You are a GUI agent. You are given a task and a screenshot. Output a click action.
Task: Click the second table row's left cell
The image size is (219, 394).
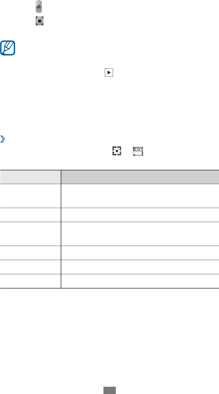click(30, 215)
